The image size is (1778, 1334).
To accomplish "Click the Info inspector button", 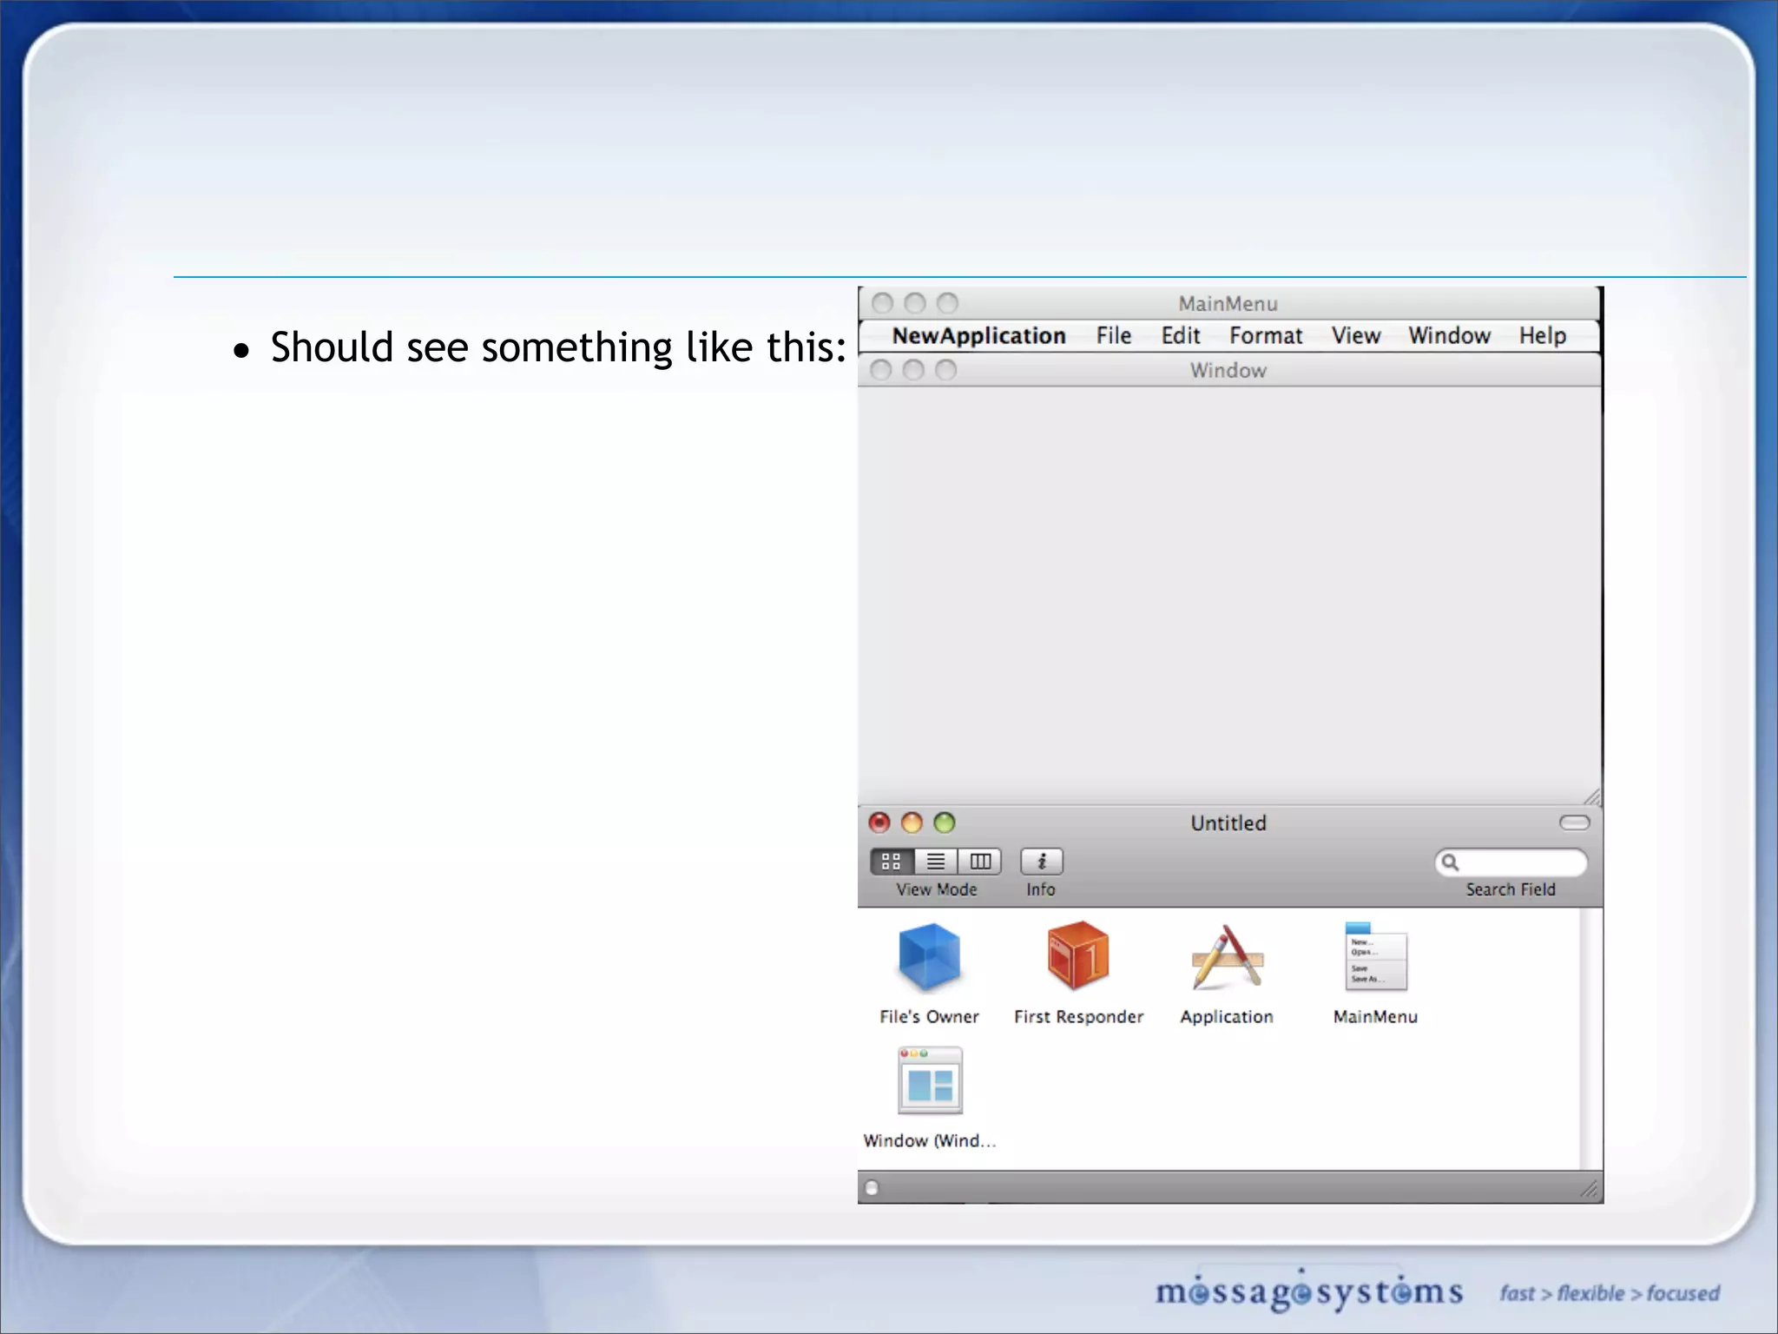I will (x=1041, y=862).
